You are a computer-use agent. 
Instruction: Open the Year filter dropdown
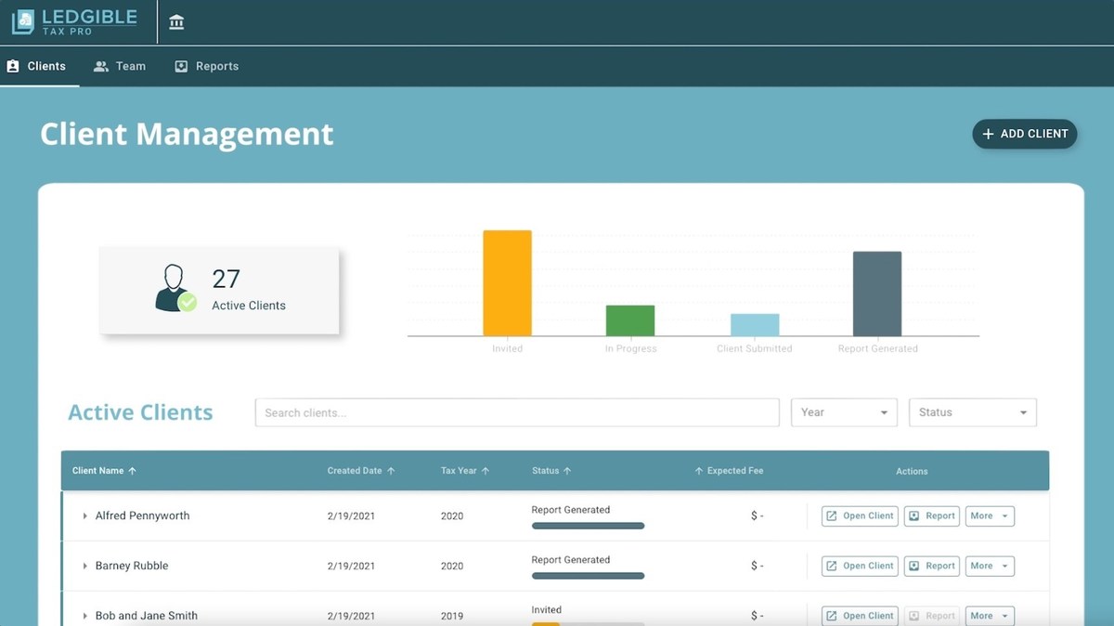click(x=844, y=412)
